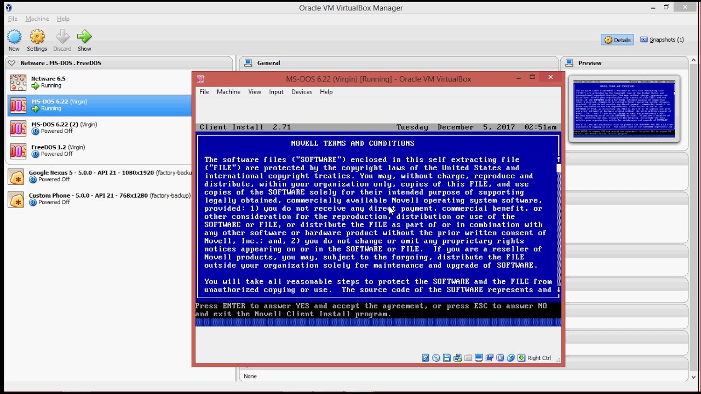
Task: Open the VM window View menu
Action: [255, 92]
